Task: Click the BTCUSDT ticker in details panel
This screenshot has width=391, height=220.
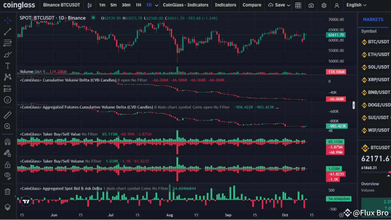Action: 380,148
